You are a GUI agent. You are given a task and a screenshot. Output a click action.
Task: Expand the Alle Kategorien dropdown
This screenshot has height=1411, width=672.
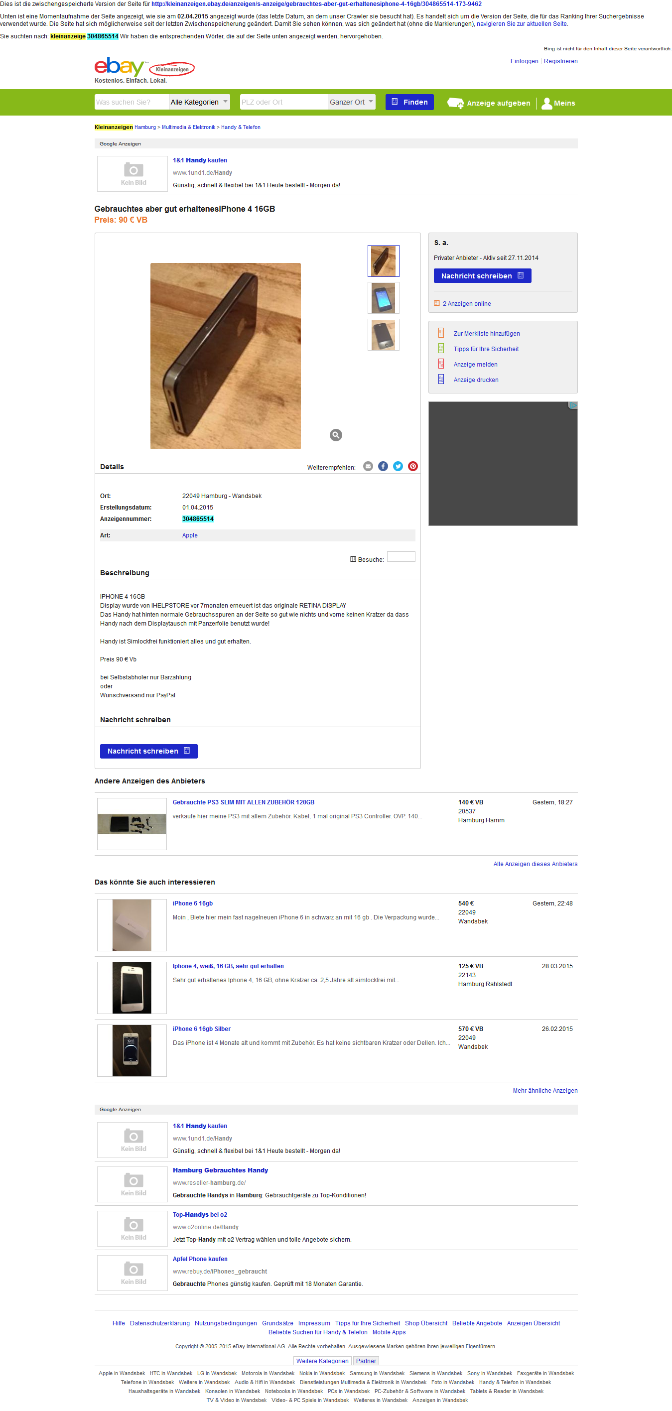(199, 102)
